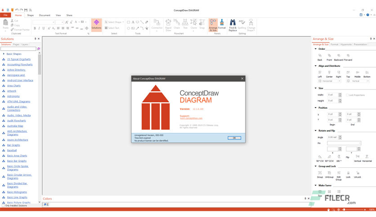Click the Undo icon in title bar
Screen dimensions: 376x217
point(17,10)
